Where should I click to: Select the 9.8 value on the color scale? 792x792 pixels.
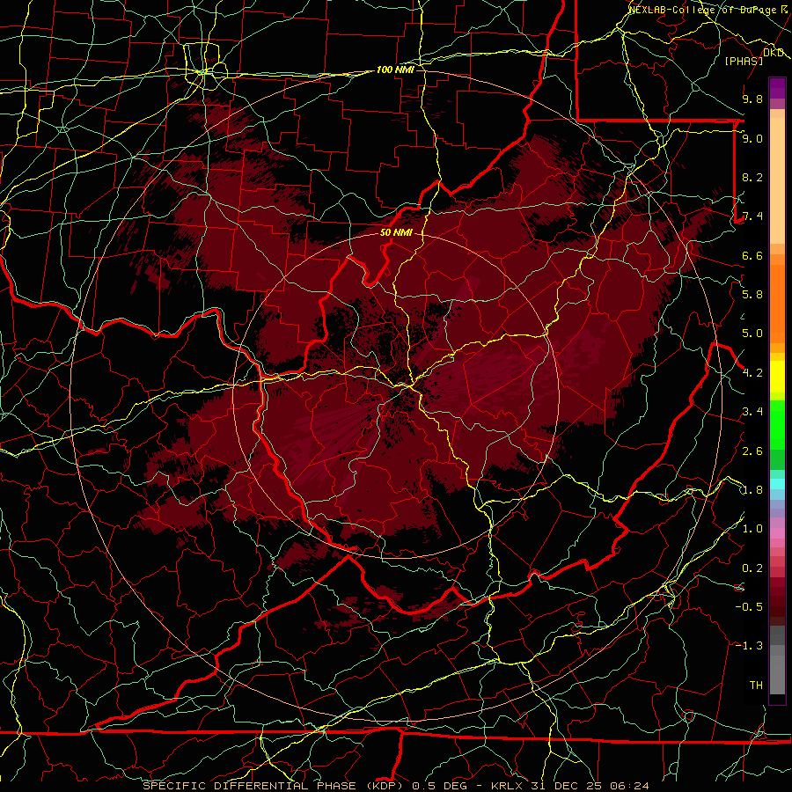tap(752, 99)
